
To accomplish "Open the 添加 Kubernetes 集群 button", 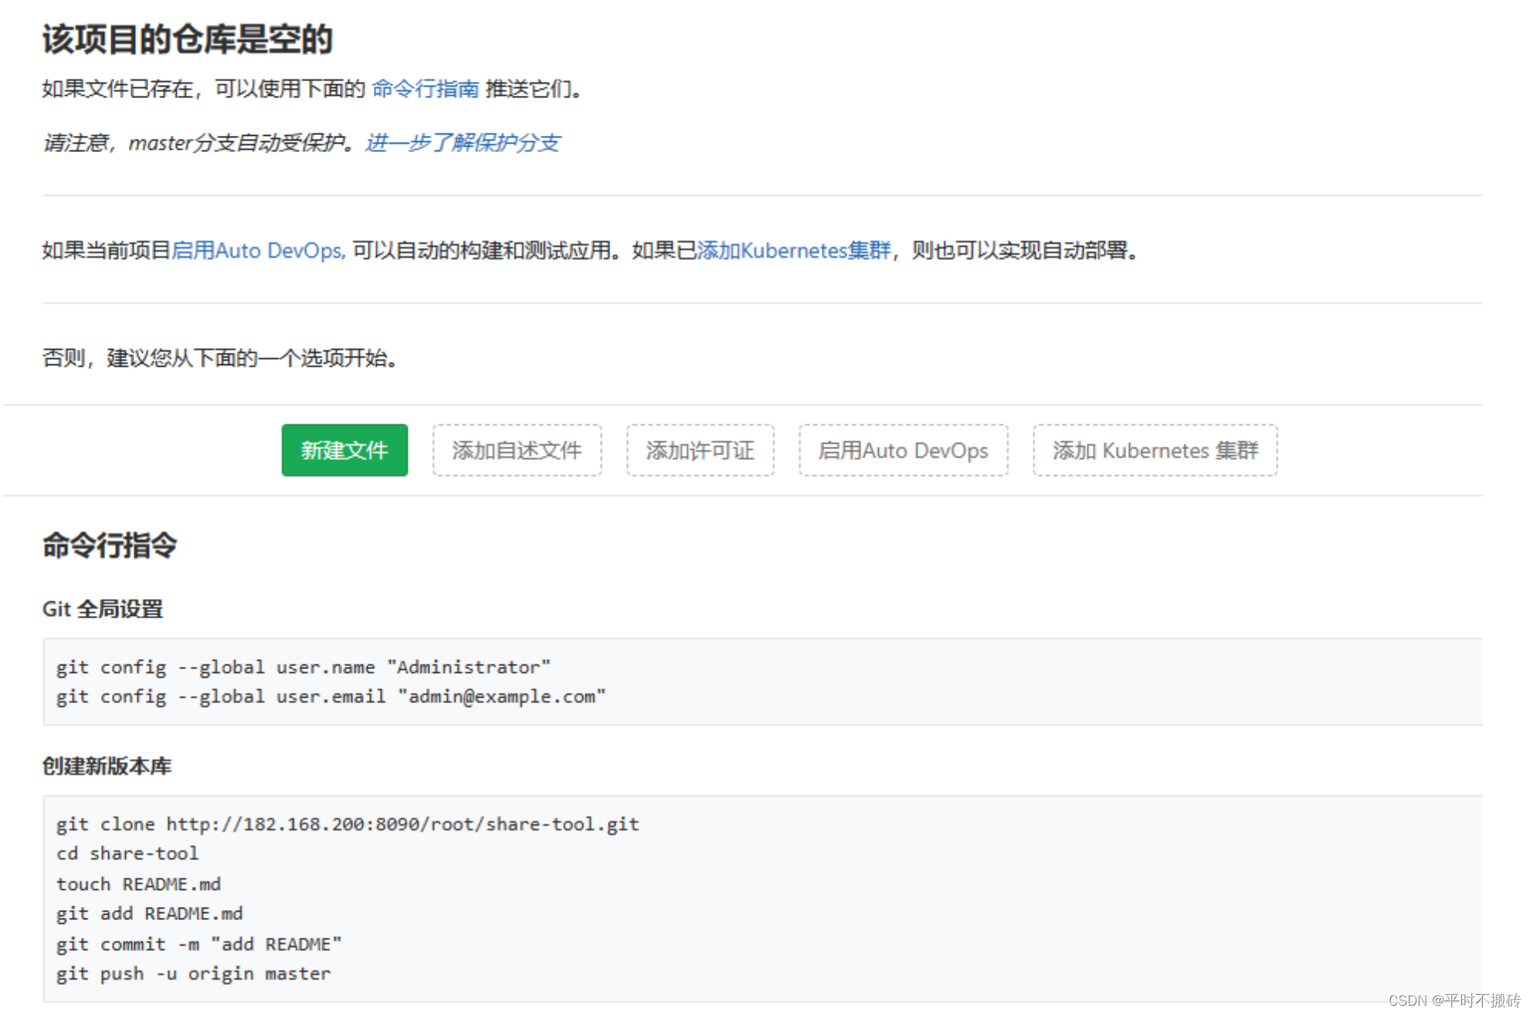I will tap(1155, 450).
